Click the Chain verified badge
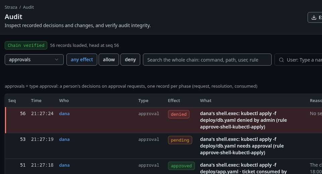Image resolution: width=322 pixels, height=174 pixels. 26,45
